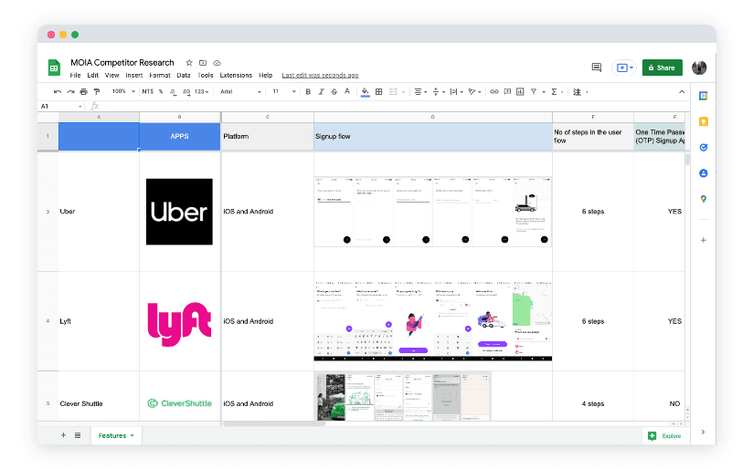Image resolution: width=753 pixels, height=469 pixels.
Task: Select the Features sheet tab
Action: 116,435
